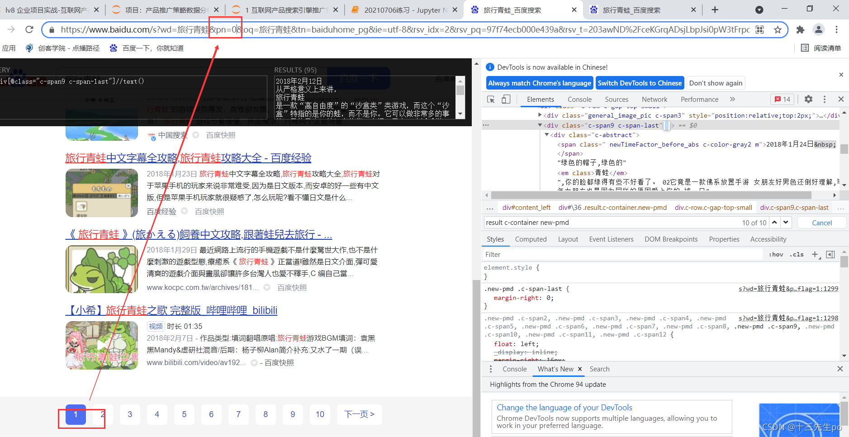This screenshot has width=849, height=437.
Task: Open DevTools settings gear
Action: pyautogui.click(x=808, y=100)
